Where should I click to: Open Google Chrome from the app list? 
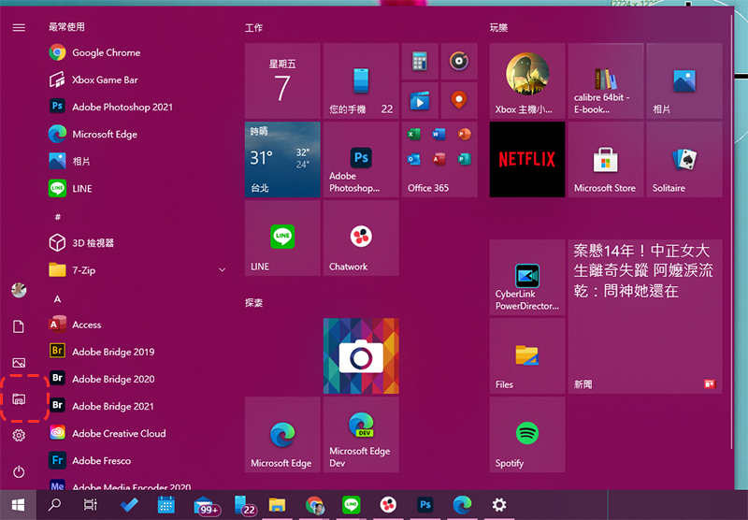106,53
